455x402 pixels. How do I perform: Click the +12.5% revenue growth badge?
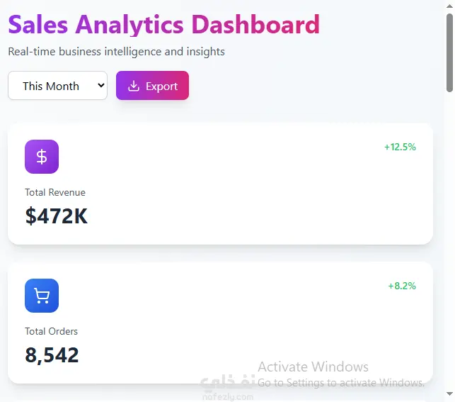click(x=400, y=147)
